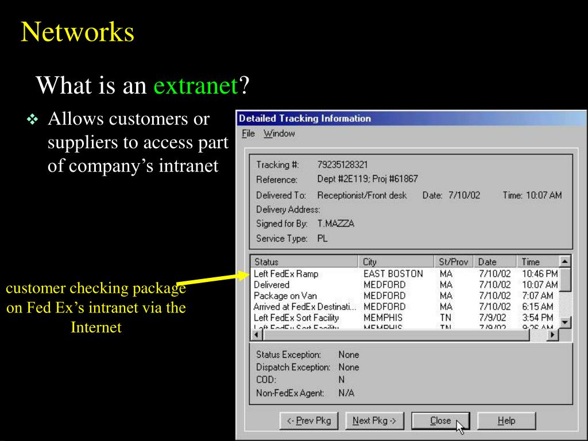The width and height of the screenshot is (588, 441).
Task: Click the Service Type PL value
Action: click(x=322, y=238)
